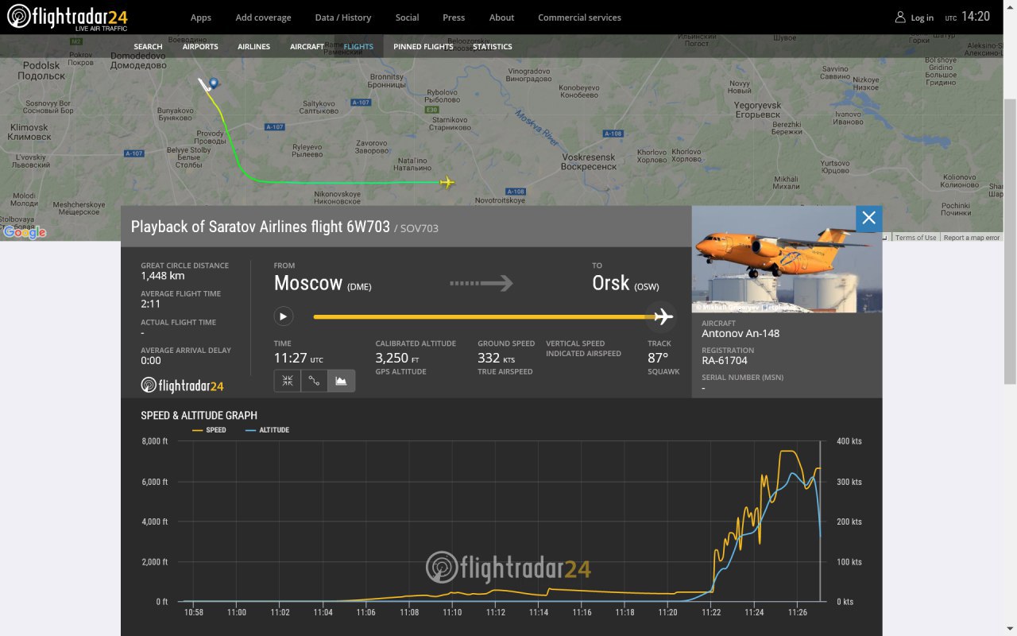Open Data / History menu
The width and height of the screenshot is (1017, 636).
pyautogui.click(x=342, y=17)
